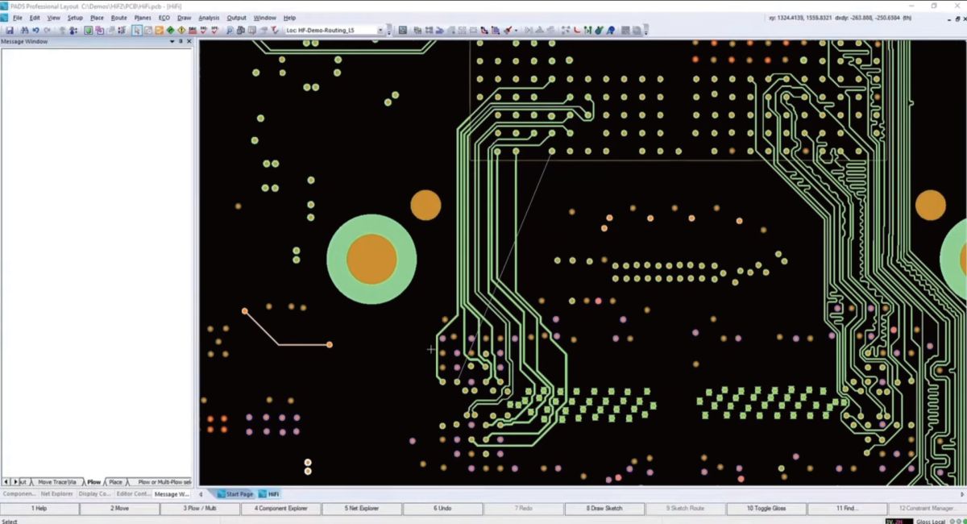Click the Undo arrow toolbar icon

click(x=35, y=30)
